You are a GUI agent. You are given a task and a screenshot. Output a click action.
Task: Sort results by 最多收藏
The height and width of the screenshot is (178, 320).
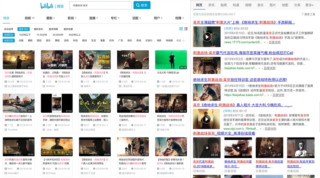[68, 29]
